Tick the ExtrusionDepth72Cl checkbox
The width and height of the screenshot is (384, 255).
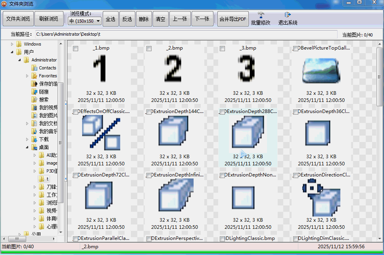pyautogui.click(x=76, y=175)
